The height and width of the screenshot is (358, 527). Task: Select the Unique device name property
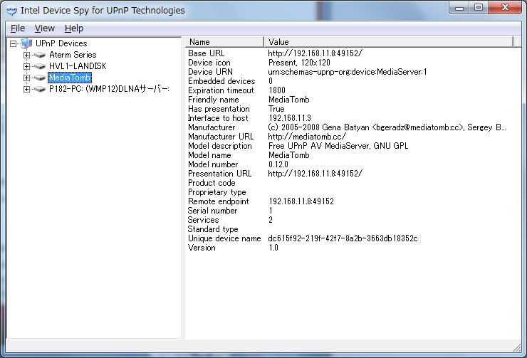(224, 238)
